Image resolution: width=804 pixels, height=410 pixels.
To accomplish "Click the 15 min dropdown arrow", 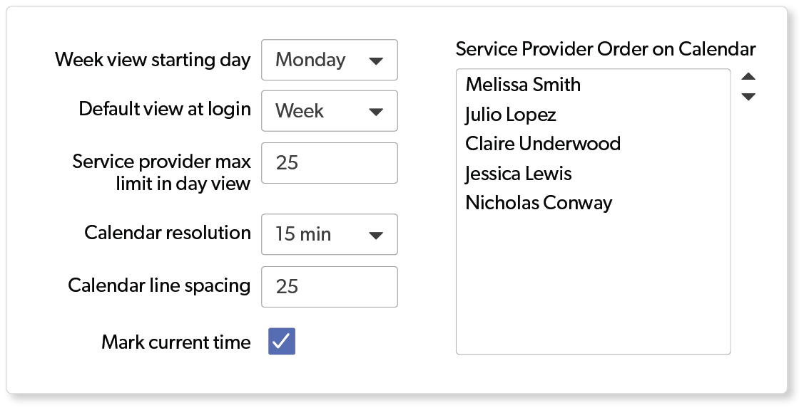I will [x=376, y=235].
